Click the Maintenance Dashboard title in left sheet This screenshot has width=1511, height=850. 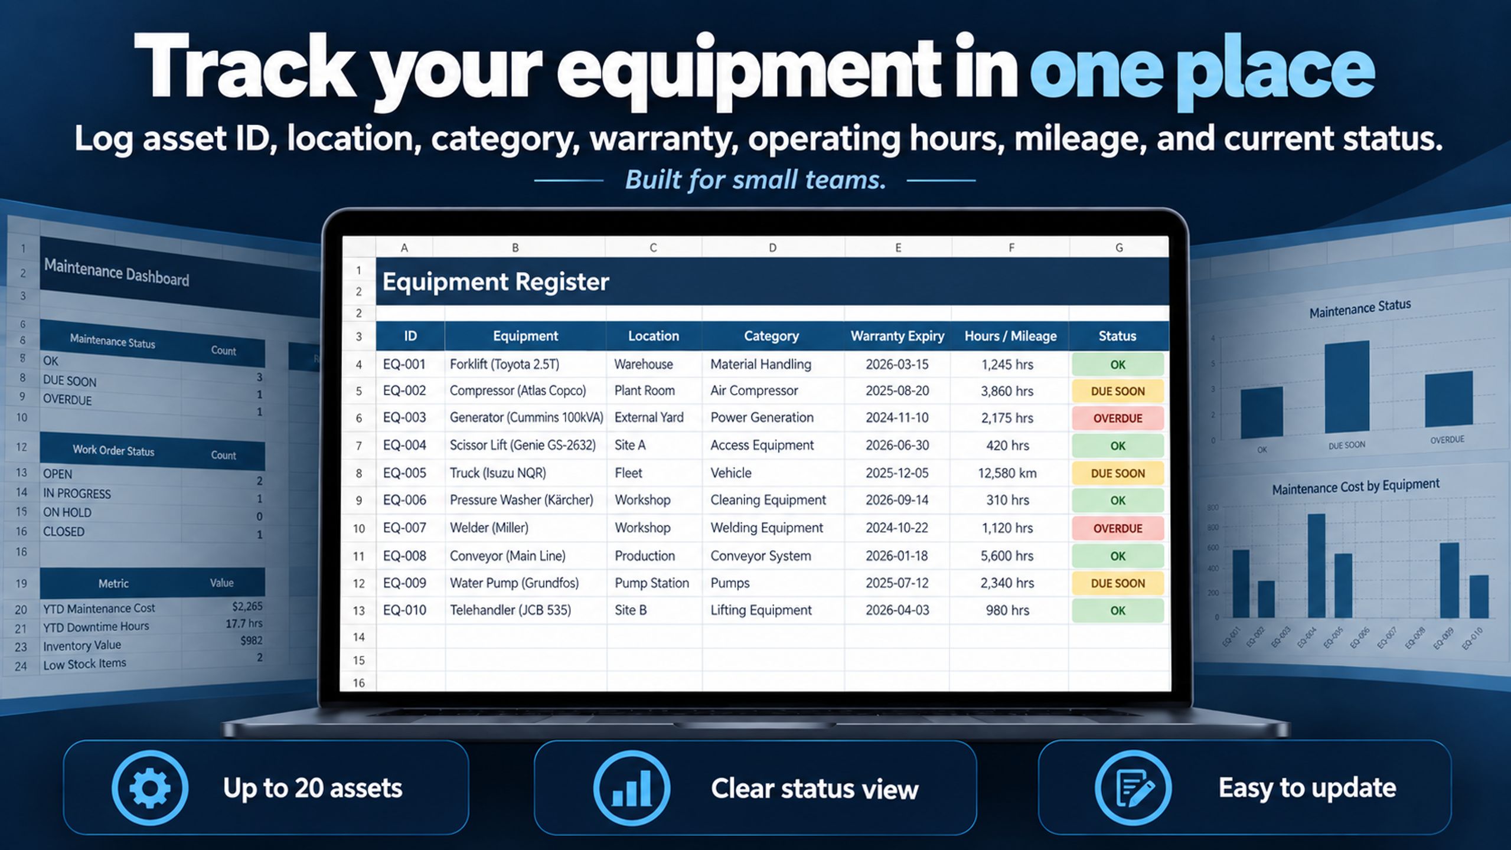(x=117, y=273)
